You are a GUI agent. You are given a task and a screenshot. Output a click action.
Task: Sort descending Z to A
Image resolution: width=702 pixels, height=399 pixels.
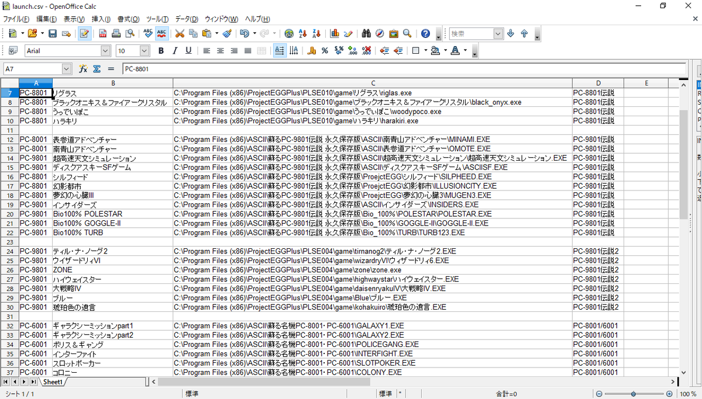(316, 34)
